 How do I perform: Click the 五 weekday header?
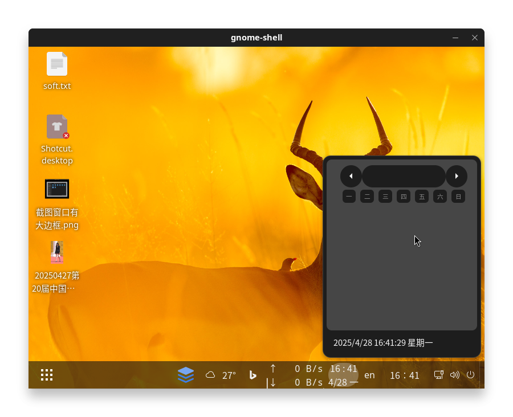422,197
